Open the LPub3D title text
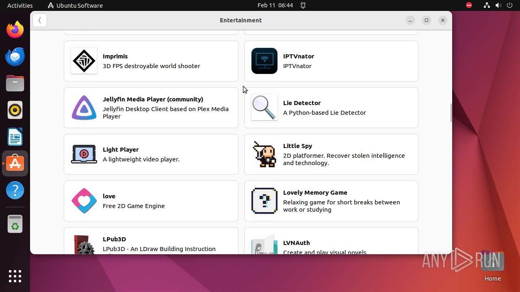The width and height of the screenshot is (520, 292). click(114, 239)
